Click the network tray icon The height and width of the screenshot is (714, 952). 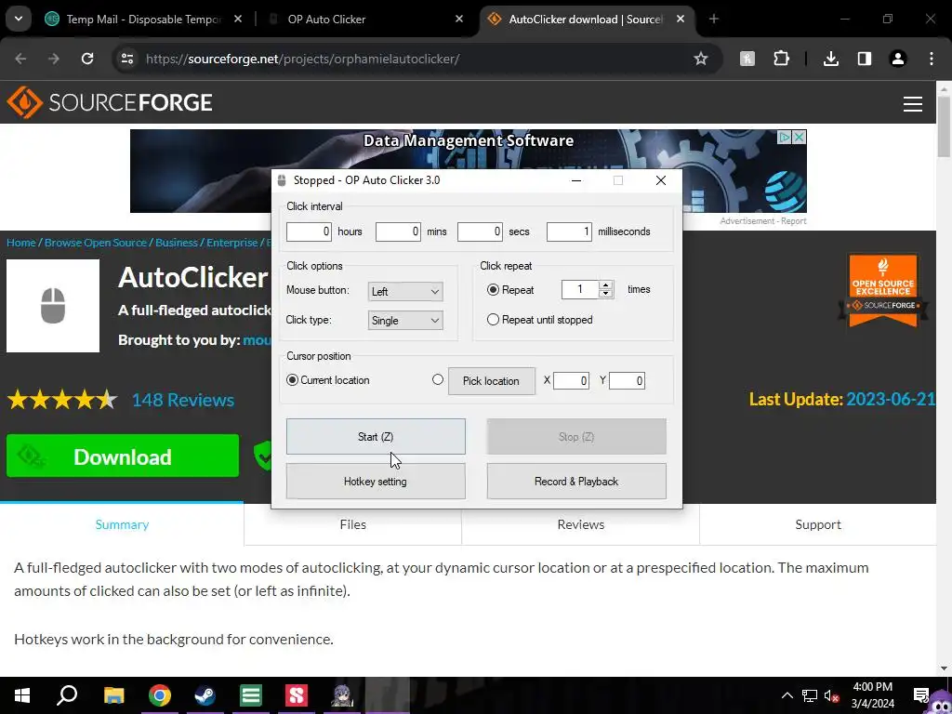810,695
